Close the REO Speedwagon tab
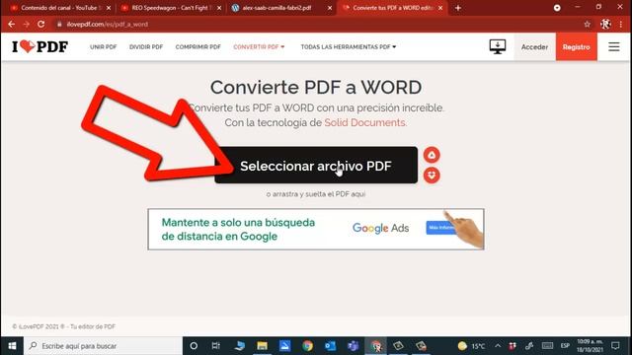 [x=219, y=8]
